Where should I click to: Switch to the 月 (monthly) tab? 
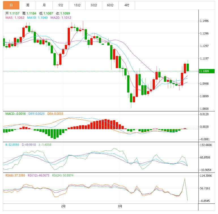[44, 5]
